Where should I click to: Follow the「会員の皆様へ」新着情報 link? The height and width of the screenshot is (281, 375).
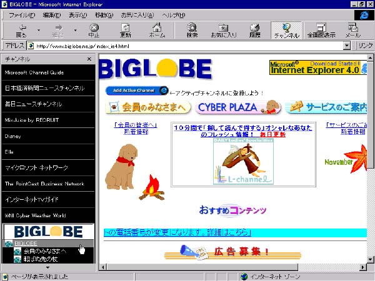click(136, 128)
